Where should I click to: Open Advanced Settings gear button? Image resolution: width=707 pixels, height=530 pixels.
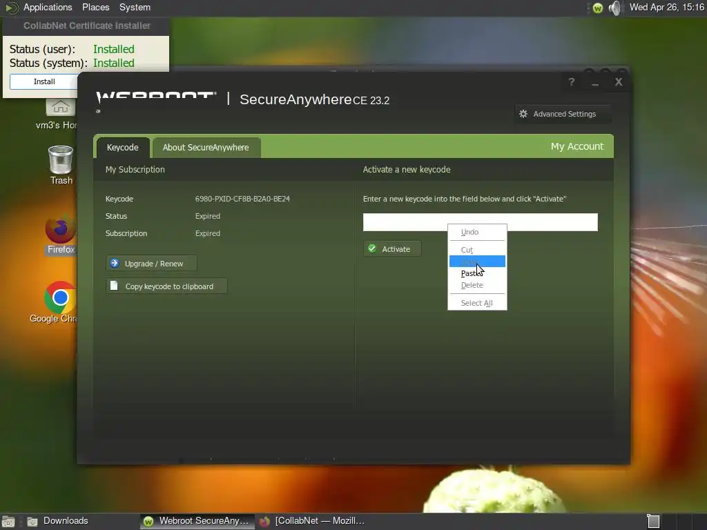tap(563, 114)
